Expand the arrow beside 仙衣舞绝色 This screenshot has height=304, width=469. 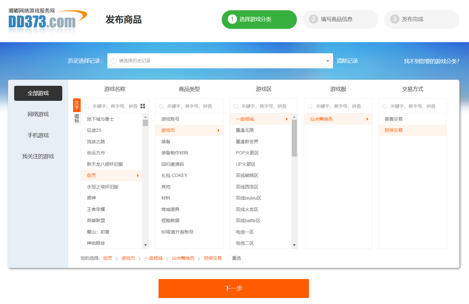click(x=367, y=119)
